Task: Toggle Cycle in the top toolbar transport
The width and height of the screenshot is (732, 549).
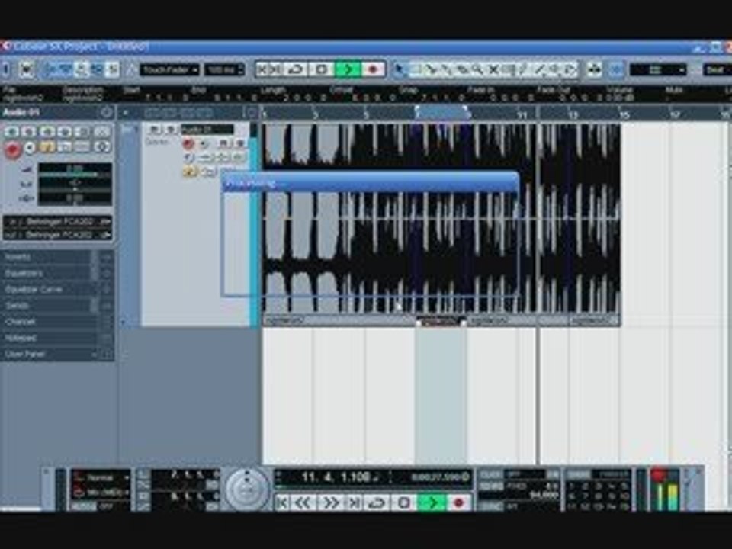Action: 296,69
